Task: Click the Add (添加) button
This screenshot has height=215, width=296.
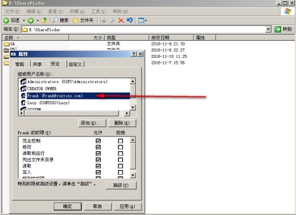Action: click(x=92, y=123)
